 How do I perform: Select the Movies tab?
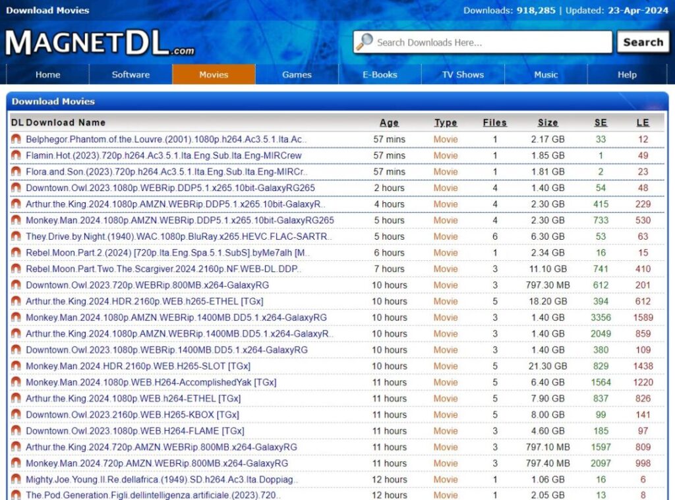pyautogui.click(x=214, y=74)
